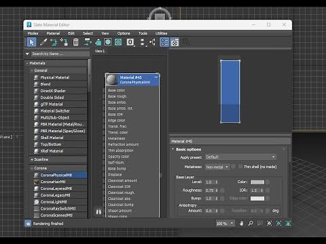Click the Edge color swatch

tap(257, 199)
